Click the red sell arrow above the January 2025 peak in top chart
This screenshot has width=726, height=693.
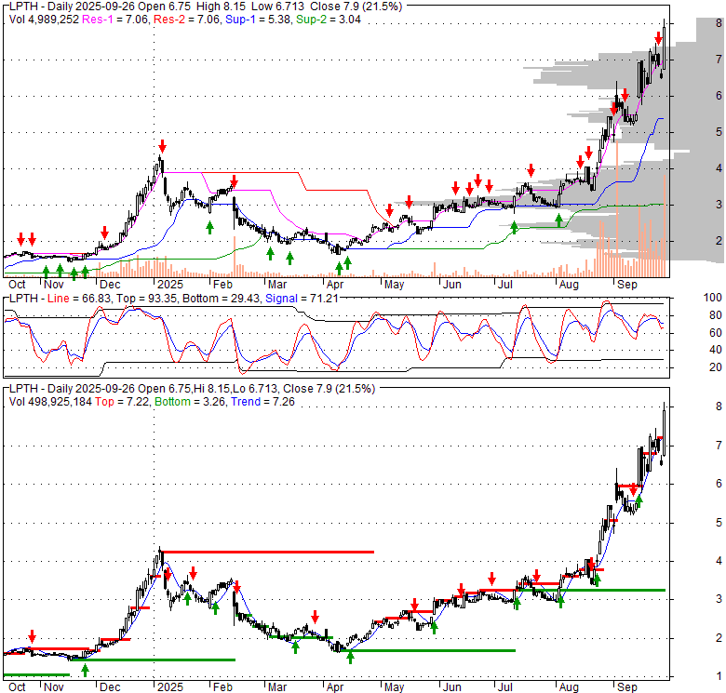162,146
